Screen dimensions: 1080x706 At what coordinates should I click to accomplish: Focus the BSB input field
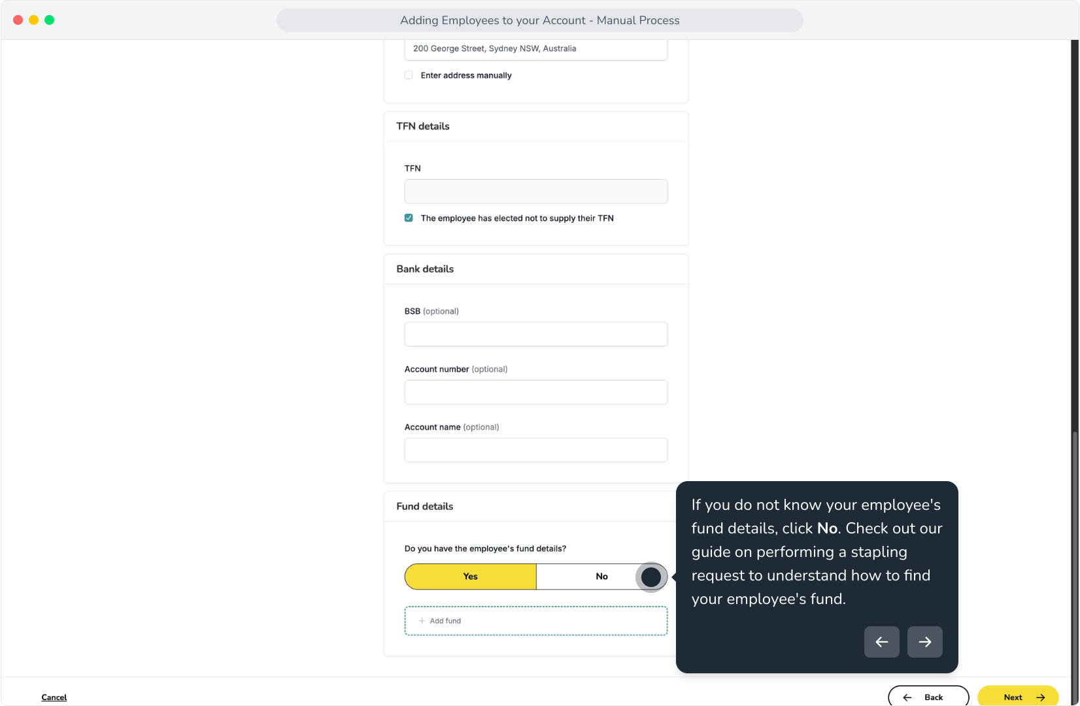(x=536, y=334)
